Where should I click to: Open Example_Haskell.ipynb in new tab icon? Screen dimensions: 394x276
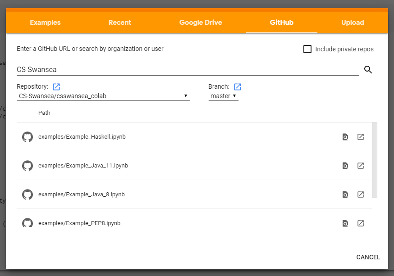click(x=361, y=137)
